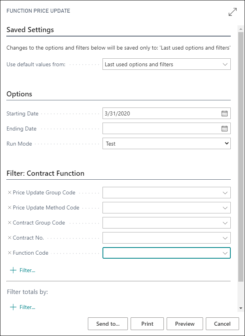Remove the Contract No. filter
This screenshot has width=245, height=336.
pos(9,238)
